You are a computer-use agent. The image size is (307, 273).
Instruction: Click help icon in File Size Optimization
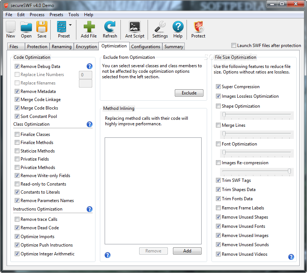(x=291, y=257)
